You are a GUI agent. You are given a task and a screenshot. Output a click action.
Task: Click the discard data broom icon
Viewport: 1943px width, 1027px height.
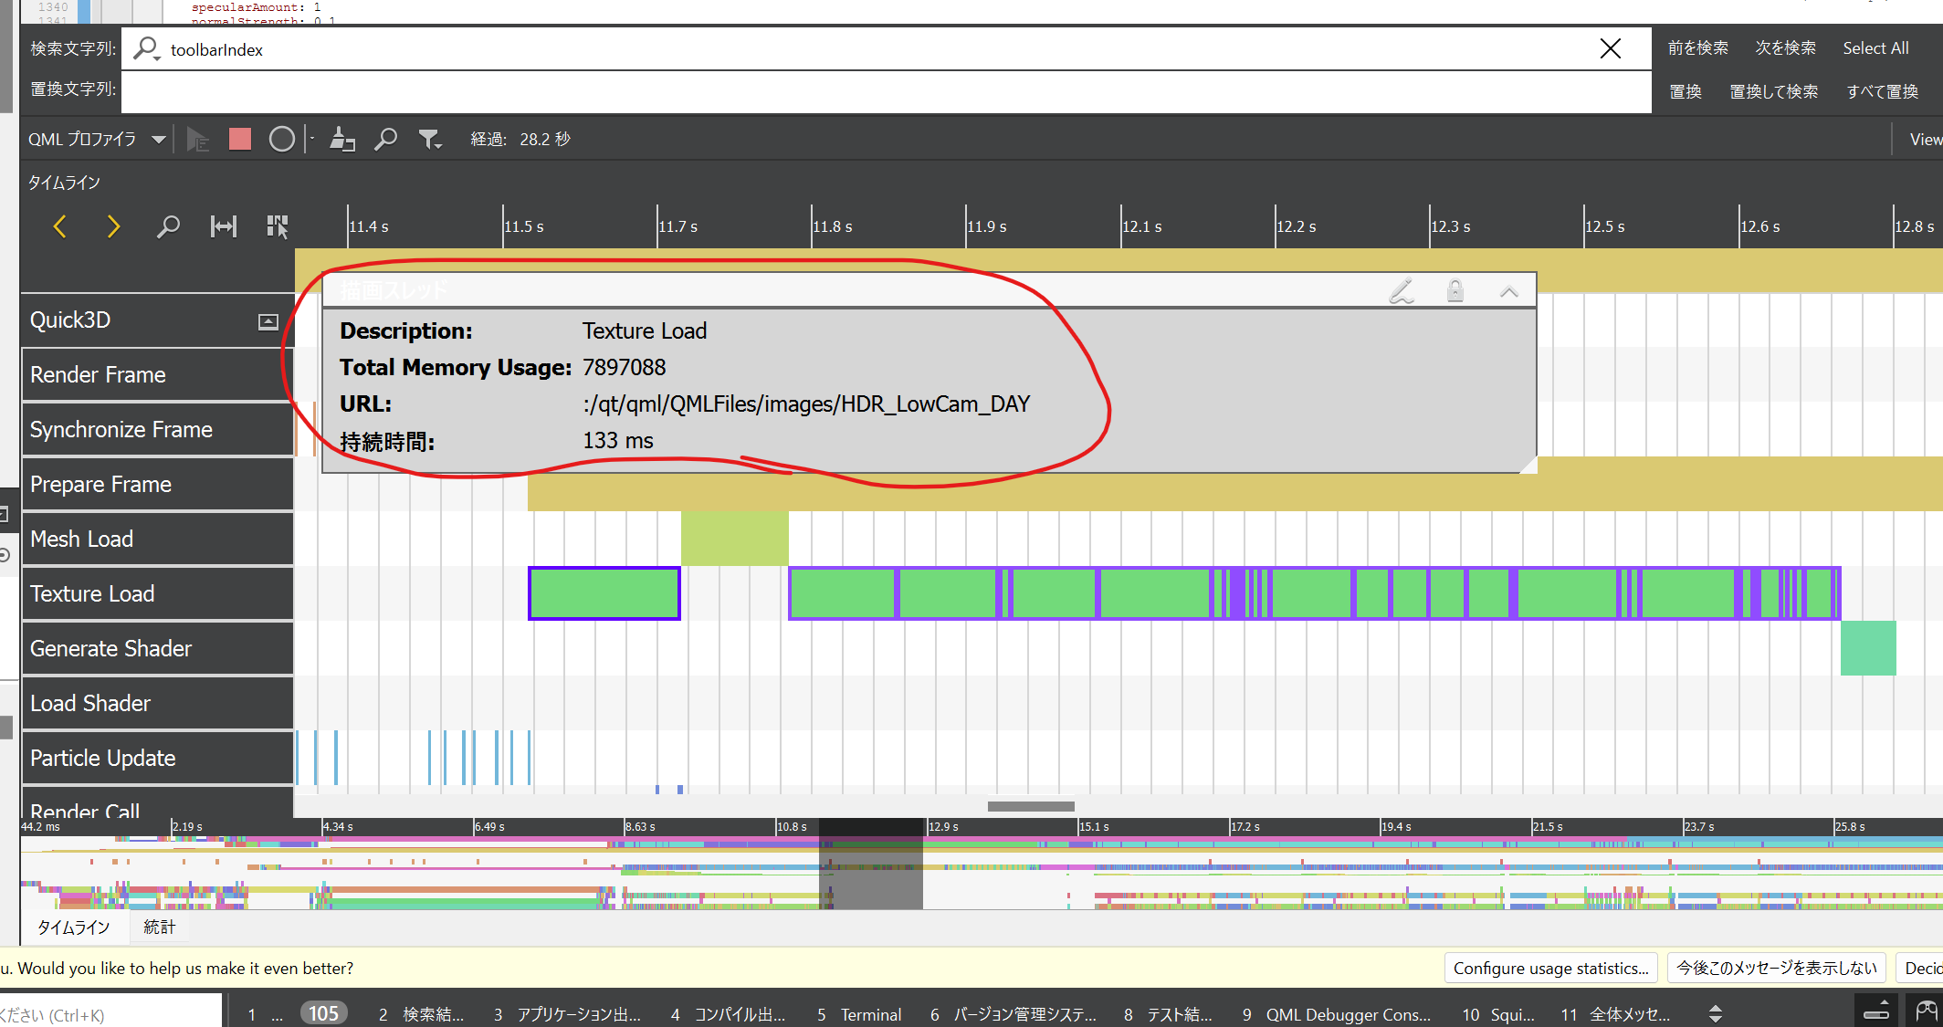click(342, 139)
